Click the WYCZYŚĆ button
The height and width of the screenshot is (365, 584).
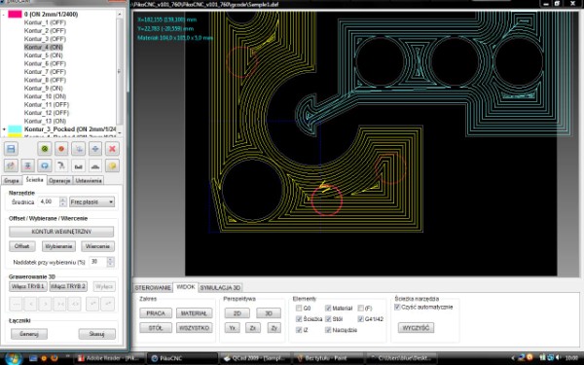pyautogui.click(x=416, y=328)
